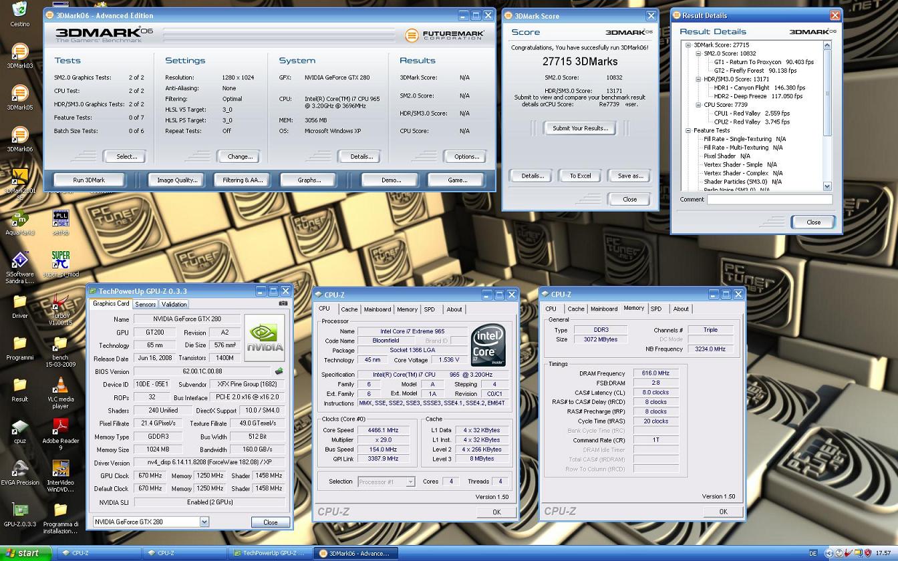Open the GPU-Z graphics card selector dropdown
Screen dimensions: 898x561
[204, 522]
